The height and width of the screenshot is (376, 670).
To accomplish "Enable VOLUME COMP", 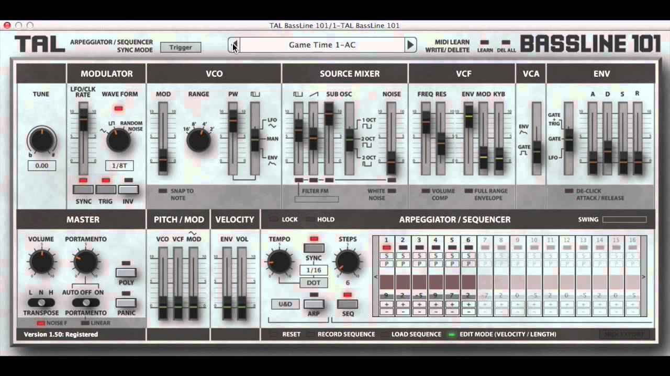I will click(x=426, y=191).
